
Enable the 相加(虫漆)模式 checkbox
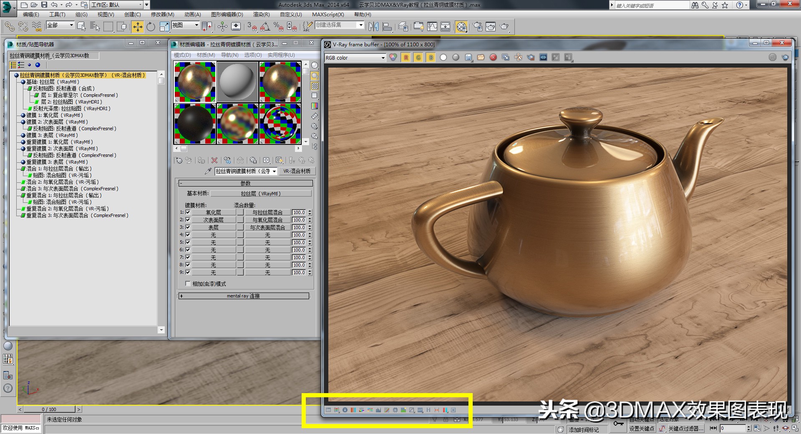tap(188, 284)
